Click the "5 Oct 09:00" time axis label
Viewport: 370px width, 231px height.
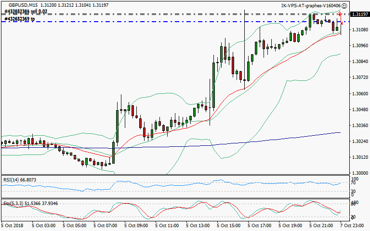pyautogui.click(x=137, y=225)
